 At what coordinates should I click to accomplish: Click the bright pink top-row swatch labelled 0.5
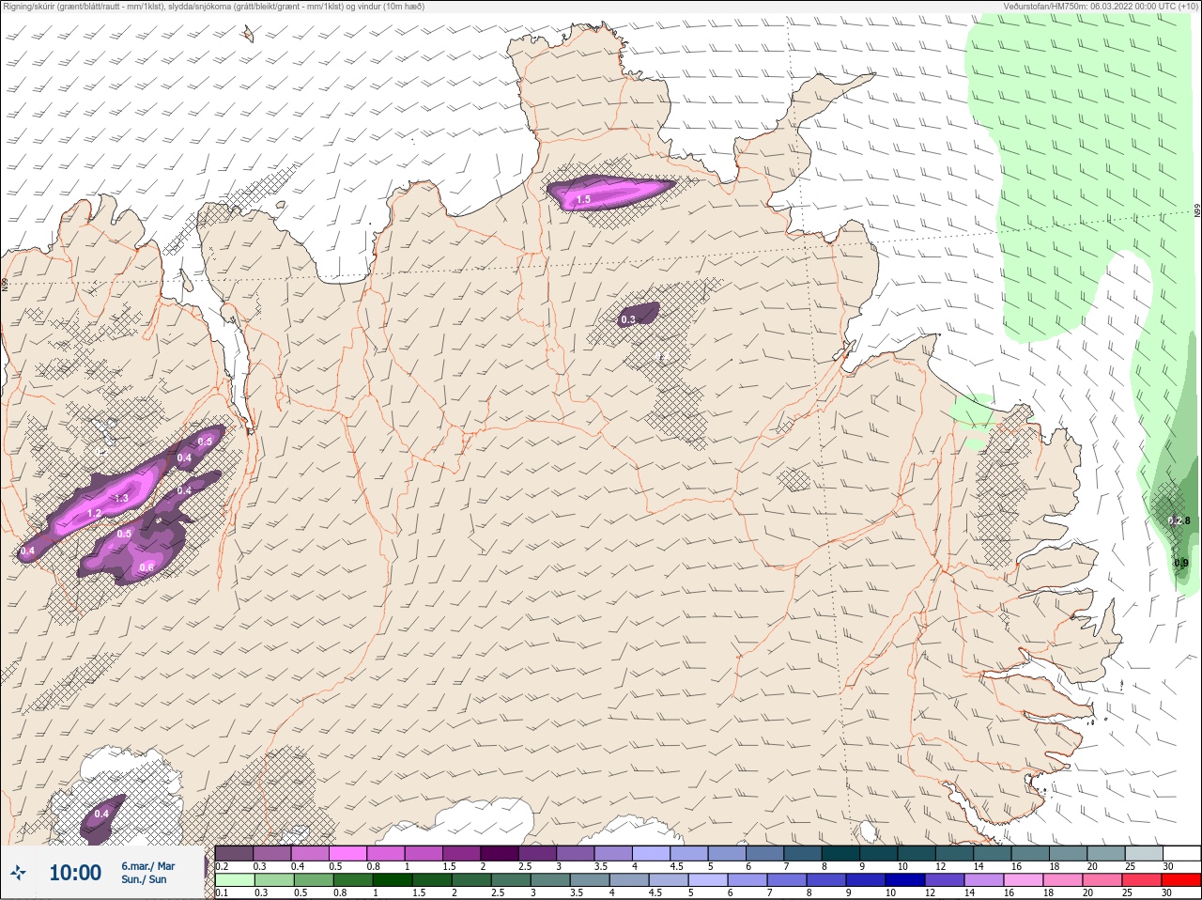coord(347,853)
